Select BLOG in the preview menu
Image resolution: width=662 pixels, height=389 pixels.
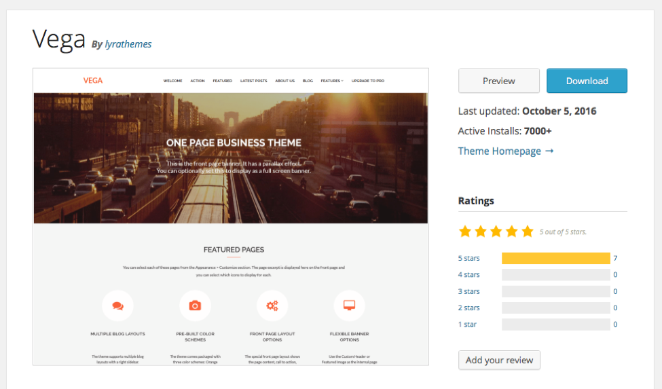308,81
